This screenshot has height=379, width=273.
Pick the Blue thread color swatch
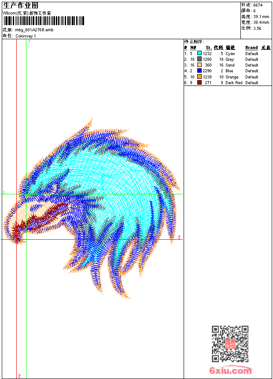199,71
